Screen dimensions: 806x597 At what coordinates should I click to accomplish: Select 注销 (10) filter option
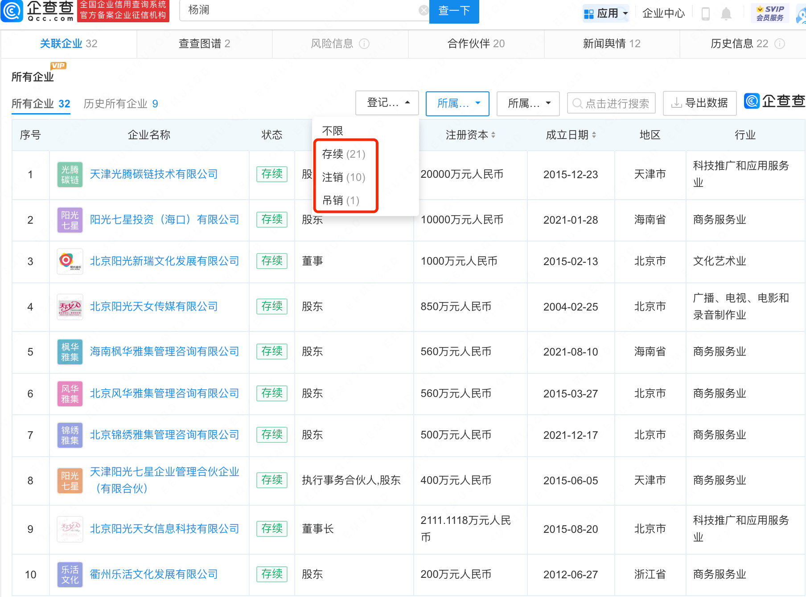point(344,177)
